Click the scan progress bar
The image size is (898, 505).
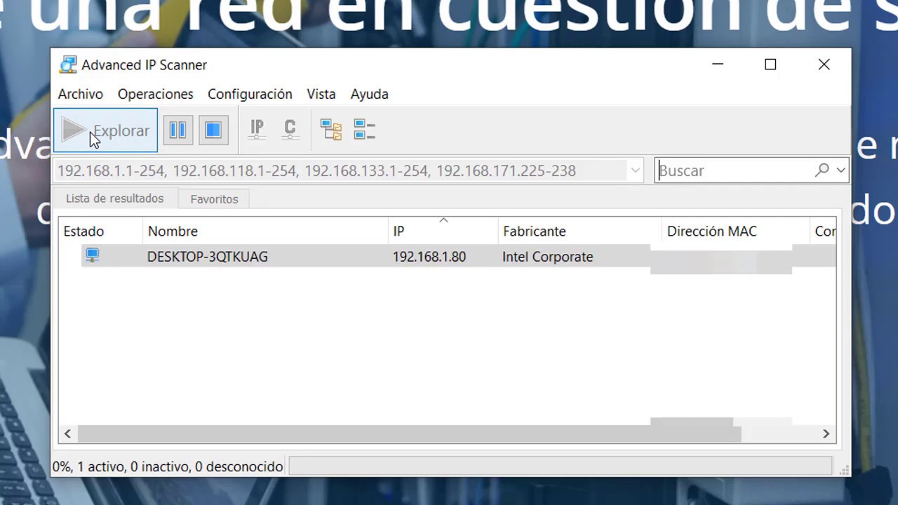pyautogui.click(x=561, y=466)
